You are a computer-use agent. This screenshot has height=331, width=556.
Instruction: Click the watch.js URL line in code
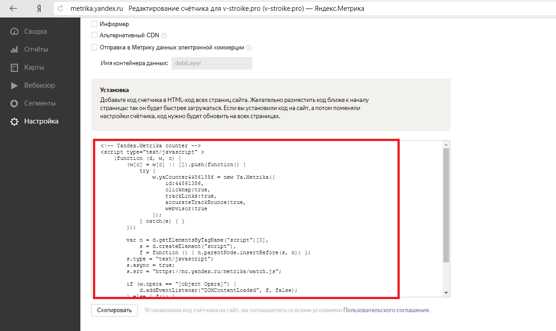(203, 271)
